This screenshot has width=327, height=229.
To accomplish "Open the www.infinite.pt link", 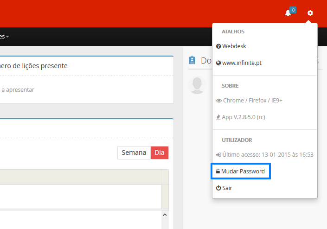I will coord(242,63).
